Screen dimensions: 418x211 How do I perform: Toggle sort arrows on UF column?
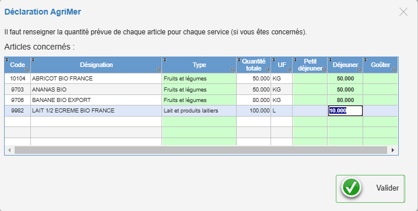tap(274, 59)
